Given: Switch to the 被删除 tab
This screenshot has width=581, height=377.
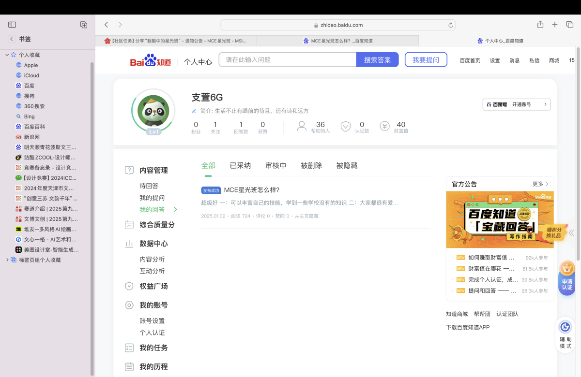Looking at the screenshot, I should 311,165.
